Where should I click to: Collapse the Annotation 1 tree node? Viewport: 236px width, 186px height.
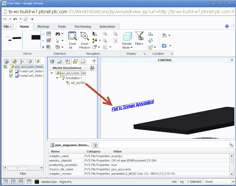tap(57, 78)
